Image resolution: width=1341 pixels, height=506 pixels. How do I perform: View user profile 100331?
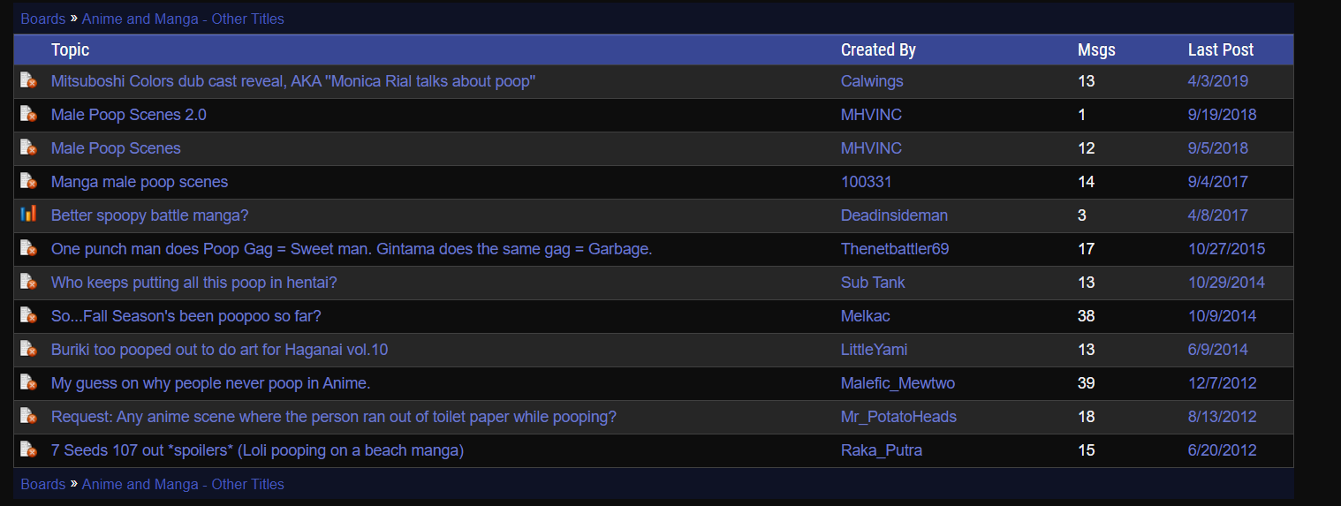867,182
